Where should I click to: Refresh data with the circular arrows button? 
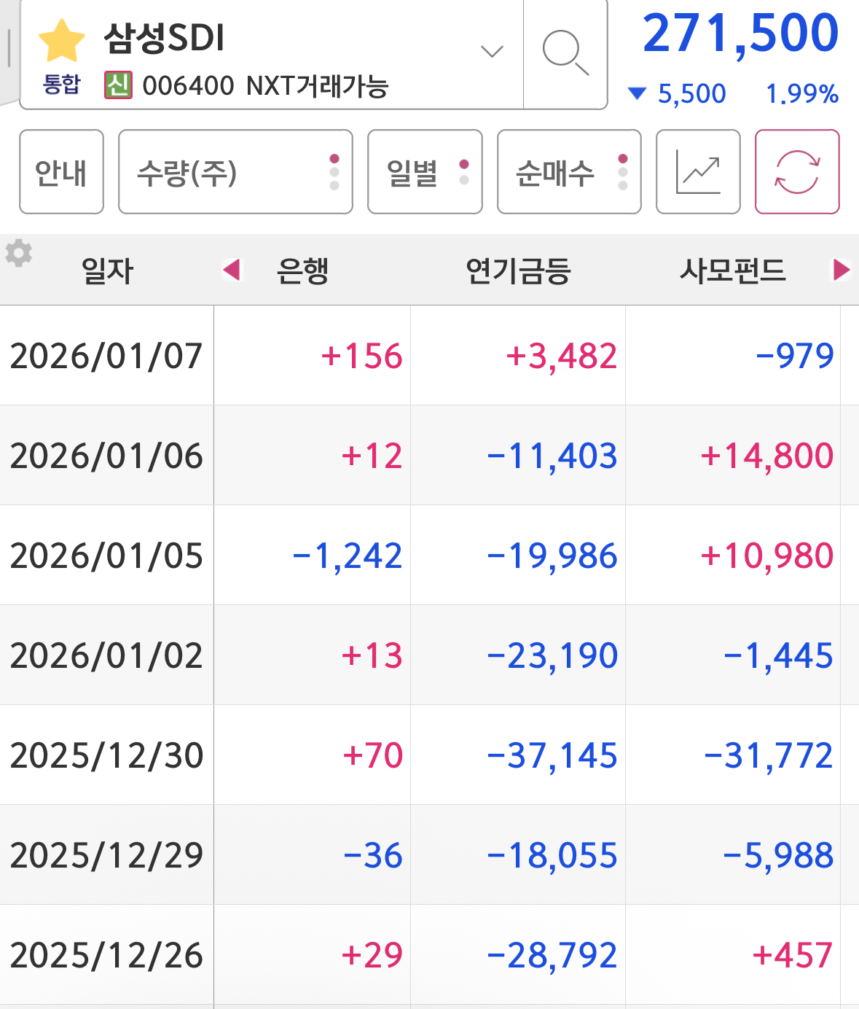(x=797, y=172)
